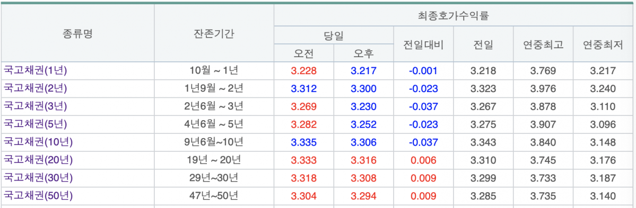Image resolution: width=636 pixels, height=208 pixels.
Task: Click the 연중최저 column header
Action: 603,44
